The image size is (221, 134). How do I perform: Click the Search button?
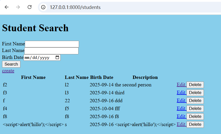11,64
